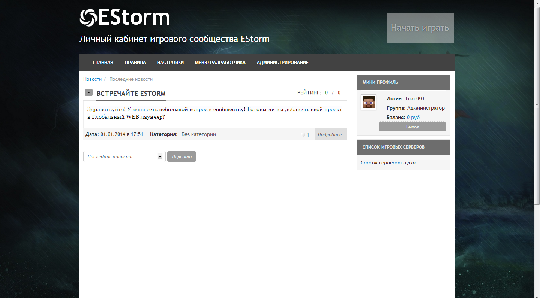Click the ВСТРЕЧАЙТЕ ESTORM post title
This screenshot has width=540, height=298.
click(131, 94)
